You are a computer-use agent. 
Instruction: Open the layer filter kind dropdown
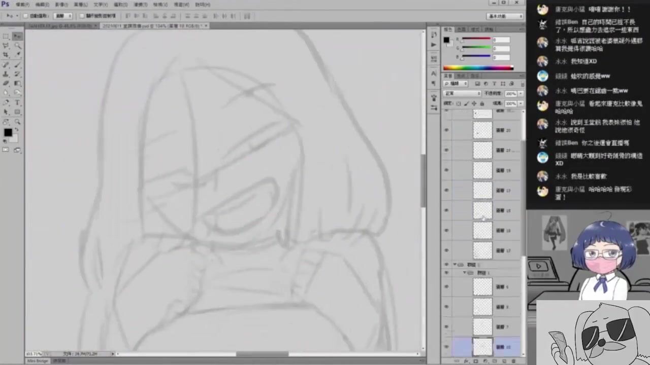455,84
